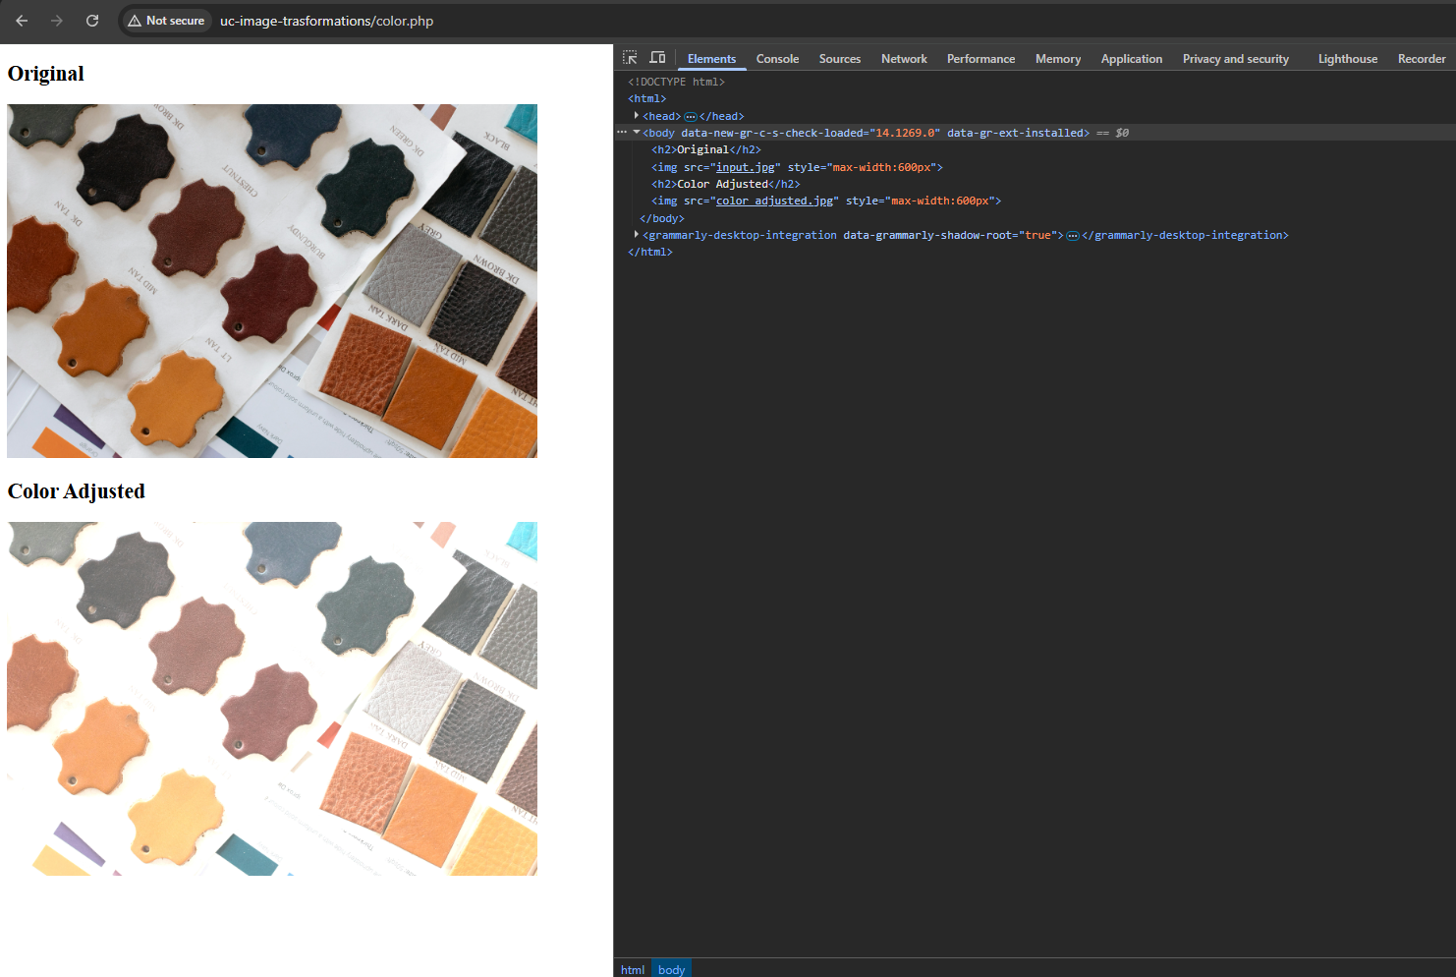The image size is (1456, 977).
Task: Switch to the Application tab
Action: (1132, 58)
